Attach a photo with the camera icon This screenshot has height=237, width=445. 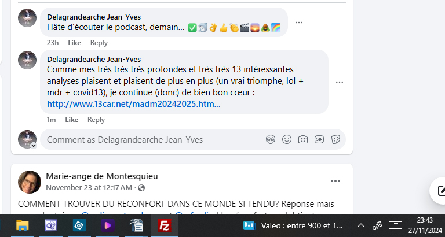(303, 139)
